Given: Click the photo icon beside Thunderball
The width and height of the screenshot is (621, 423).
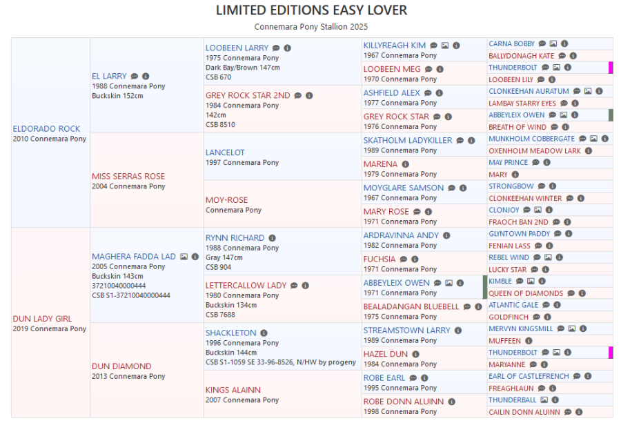Looking at the screenshot, I should coord(544,400).
